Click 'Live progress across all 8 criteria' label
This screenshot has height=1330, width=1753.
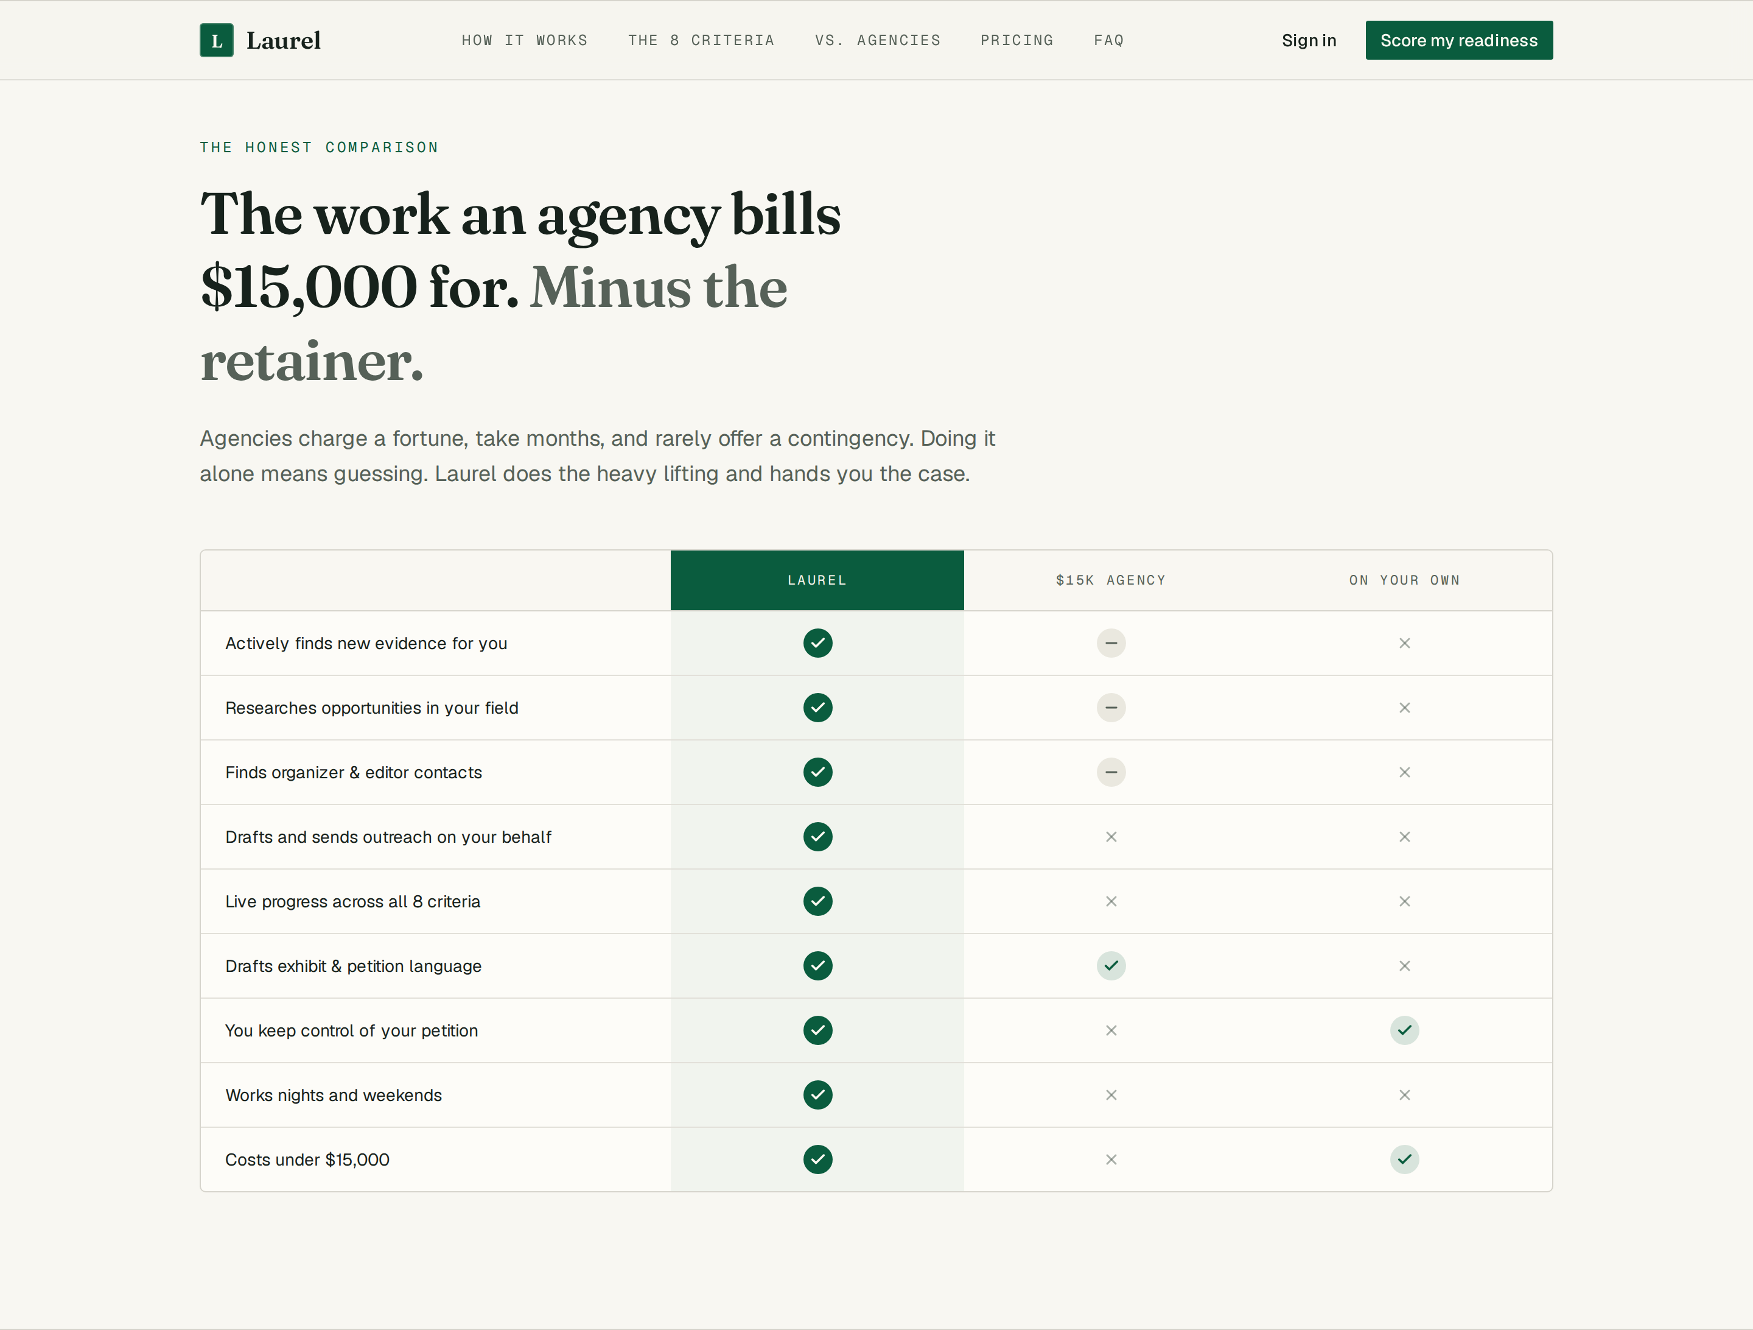pos(352,902)
